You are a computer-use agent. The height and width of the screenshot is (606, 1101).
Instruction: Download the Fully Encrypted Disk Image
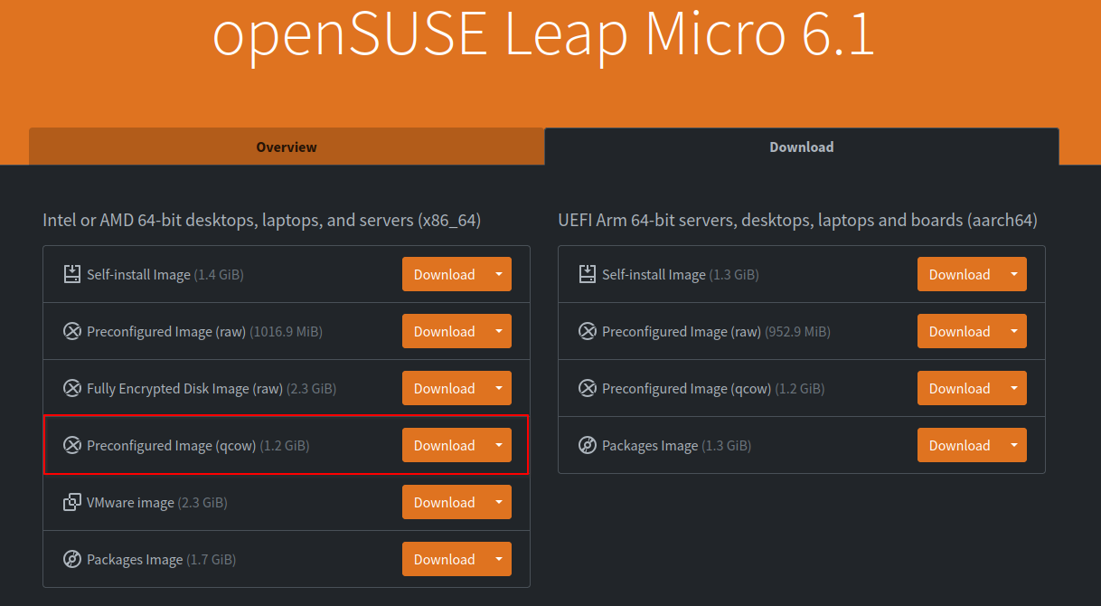coord(444,388)
